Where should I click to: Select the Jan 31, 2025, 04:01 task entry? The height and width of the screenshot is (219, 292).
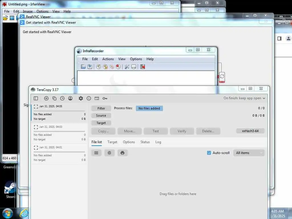point(59,153)
